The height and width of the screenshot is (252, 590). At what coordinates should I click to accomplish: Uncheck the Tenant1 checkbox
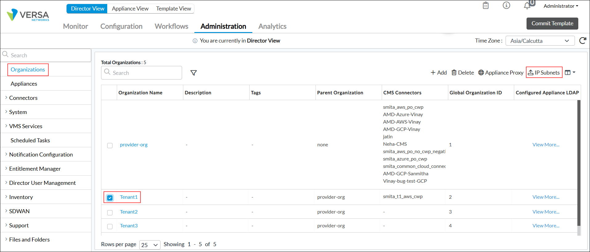(110, 197)
